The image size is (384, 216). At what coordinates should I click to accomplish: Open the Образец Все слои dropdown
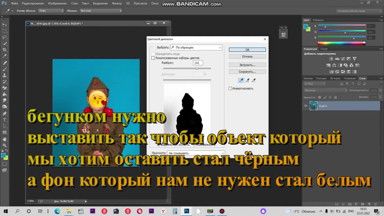click(101, 10)
